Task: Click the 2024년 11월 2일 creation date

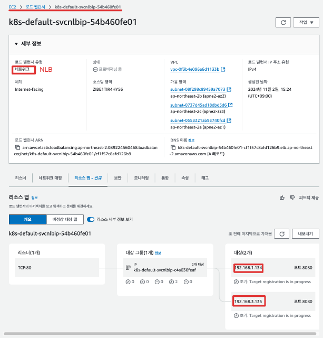Action: (x=270, y=89)
